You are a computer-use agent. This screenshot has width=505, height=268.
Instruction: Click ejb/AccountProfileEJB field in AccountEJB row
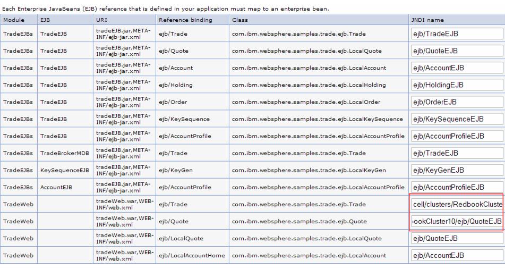point(457,187)
